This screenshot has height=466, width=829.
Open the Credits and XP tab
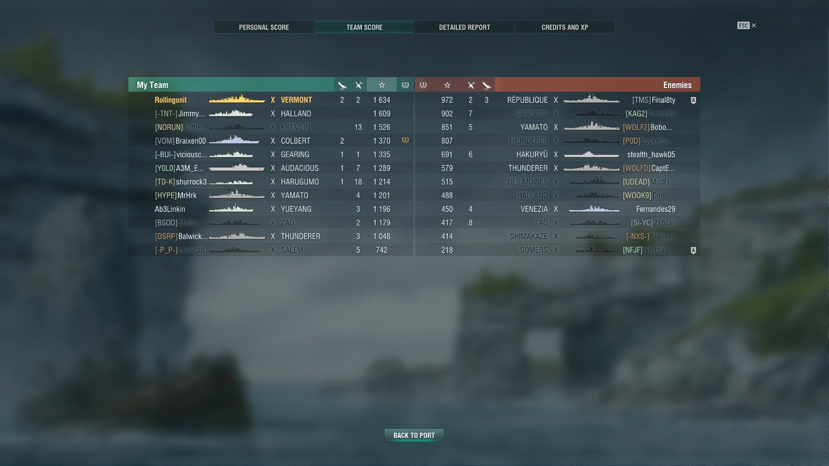tap(565, 27)
